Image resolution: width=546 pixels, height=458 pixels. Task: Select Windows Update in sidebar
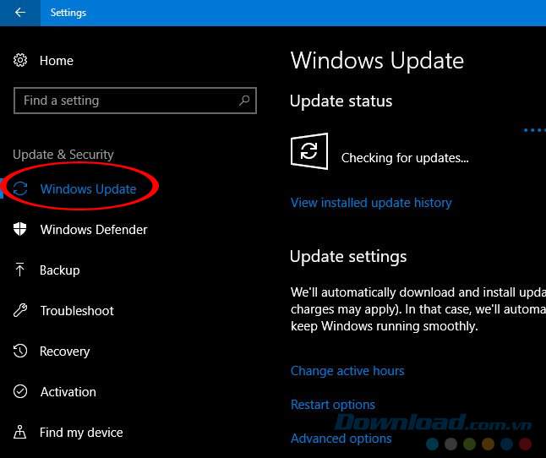tap(88, 189)
